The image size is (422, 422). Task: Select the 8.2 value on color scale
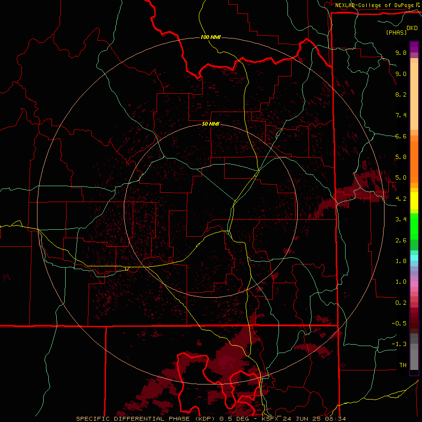tap(401, 94)
